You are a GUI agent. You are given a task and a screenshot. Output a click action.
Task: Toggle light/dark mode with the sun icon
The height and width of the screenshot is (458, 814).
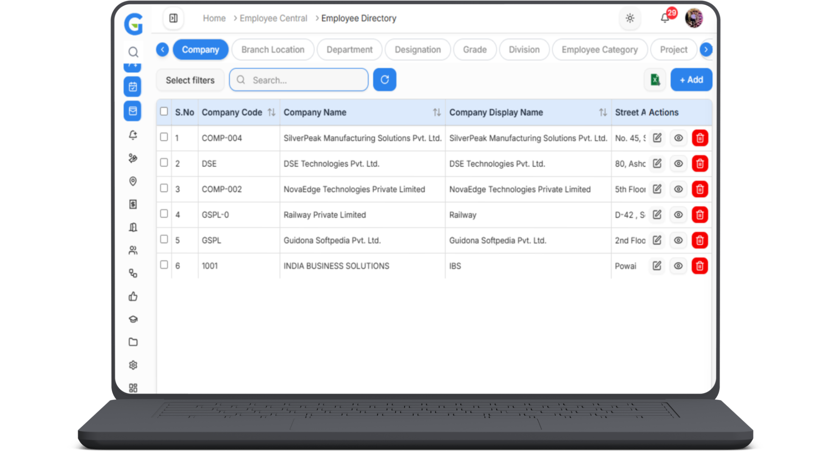[x=630, y=18]
